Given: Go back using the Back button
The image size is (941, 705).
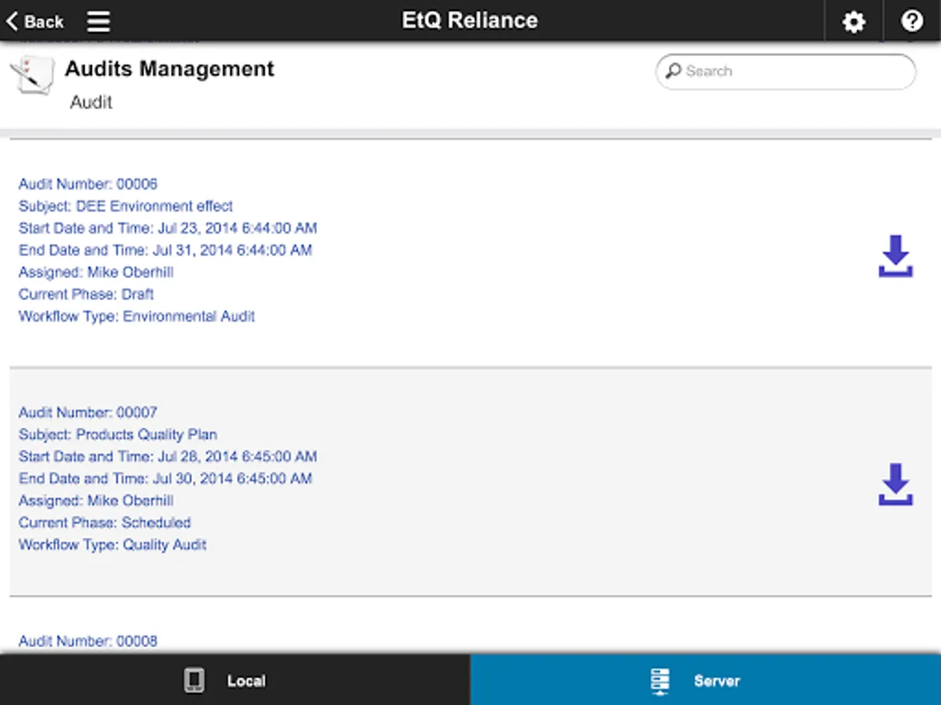Looking at the screenshot, I should (35, 21).
